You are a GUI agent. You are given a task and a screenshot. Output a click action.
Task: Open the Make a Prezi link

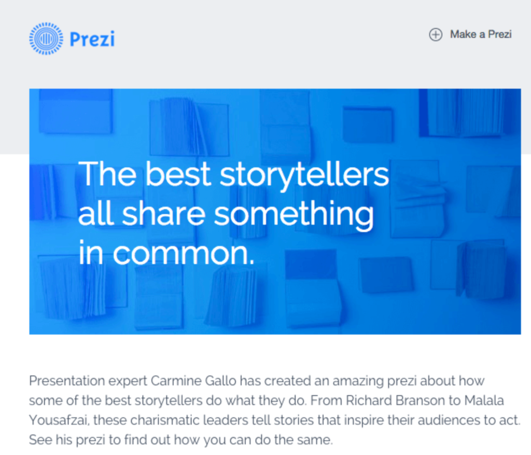(x=480, y=34)
